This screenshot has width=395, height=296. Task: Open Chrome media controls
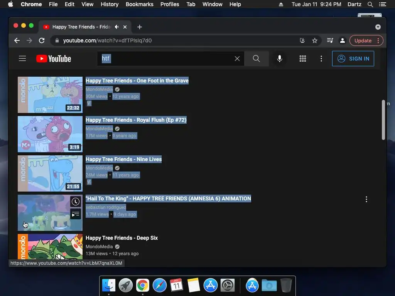(x=330, y=40)
